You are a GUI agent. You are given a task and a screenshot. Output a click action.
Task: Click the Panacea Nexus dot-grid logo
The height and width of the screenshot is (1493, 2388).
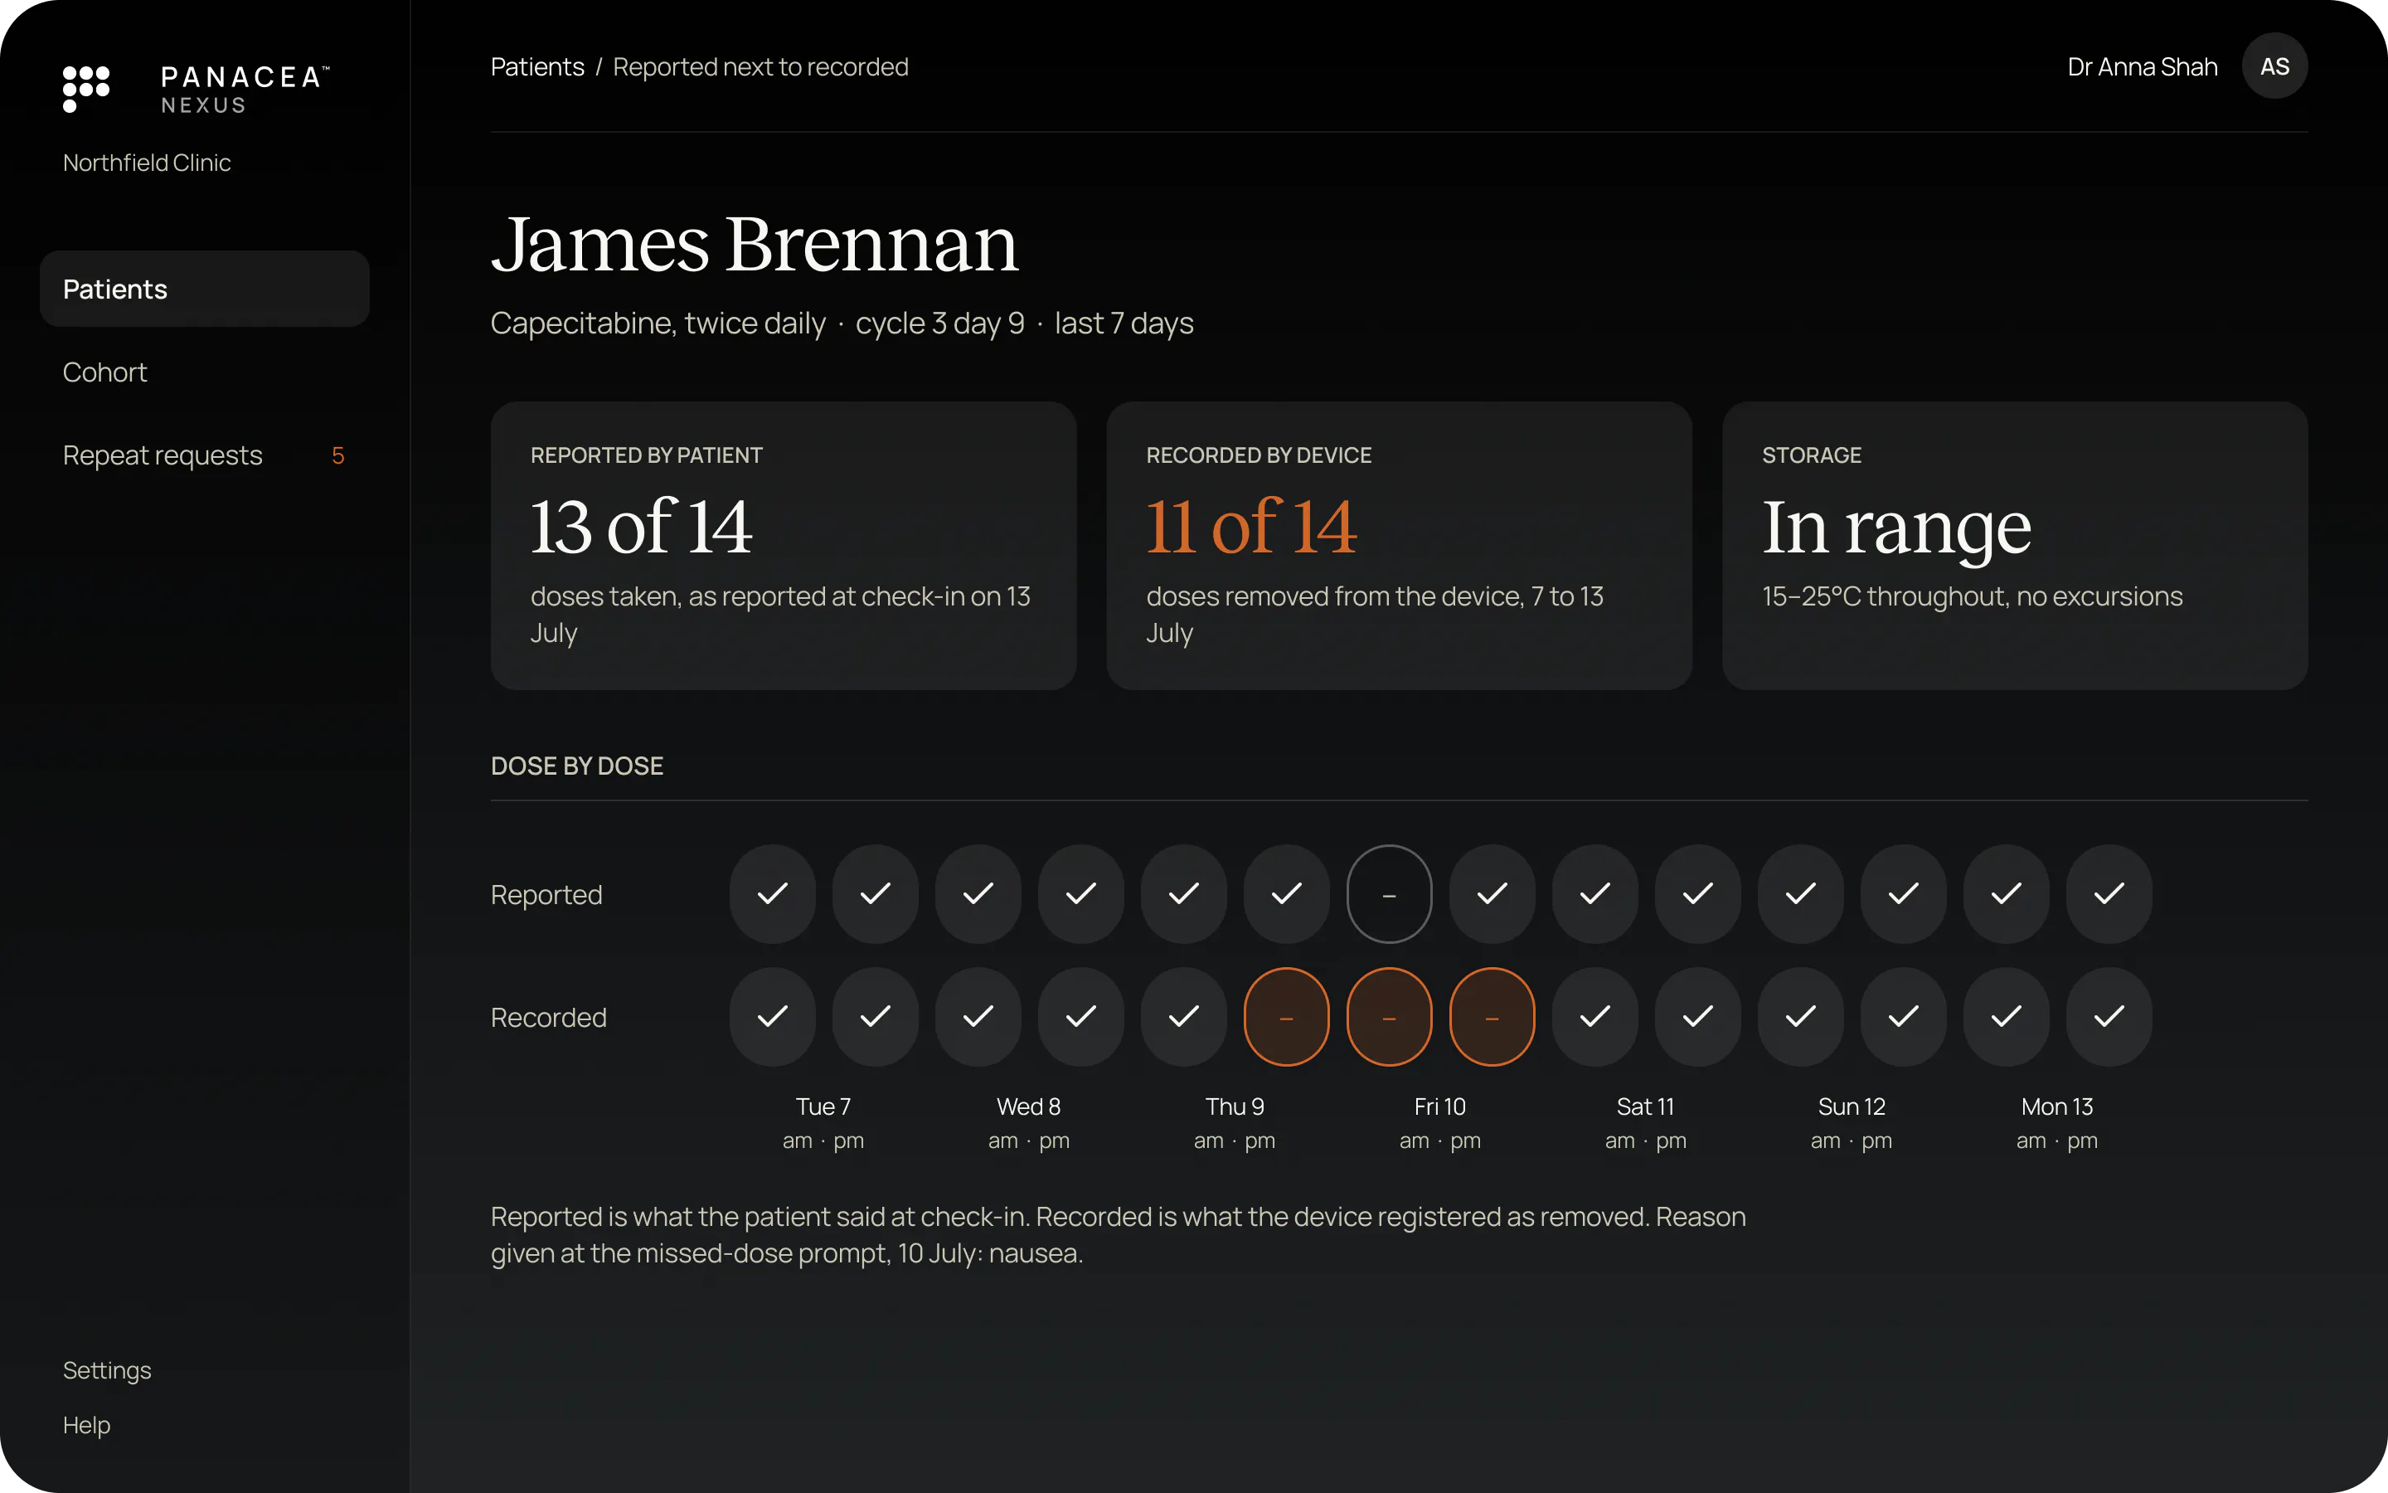tap(86, 89)
